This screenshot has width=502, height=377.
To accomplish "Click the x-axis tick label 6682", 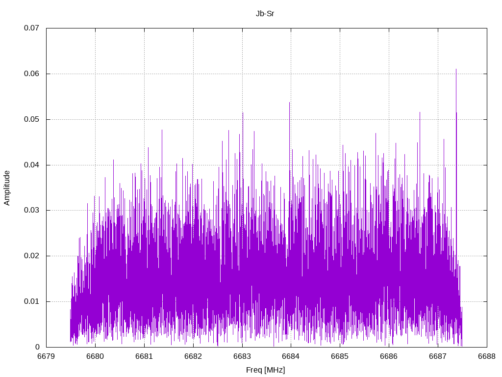I will pyautogui.click(x=193, y=356).
